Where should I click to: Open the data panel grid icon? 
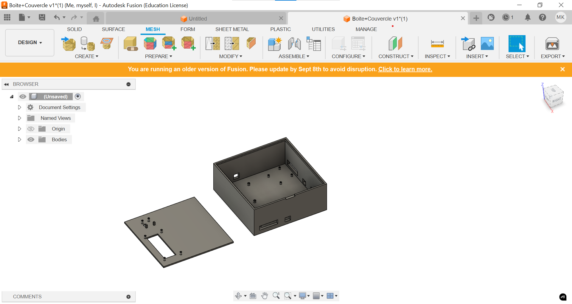[x=7, y=18]
